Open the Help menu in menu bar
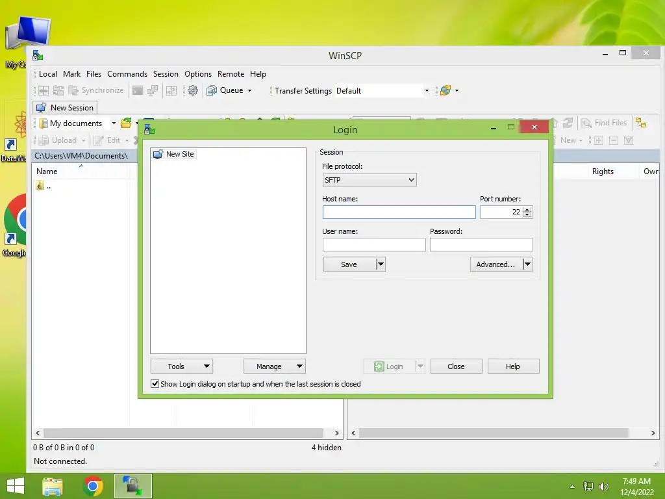Image resolution: width=665 pixels, height=499 pixels. [258, 74]
